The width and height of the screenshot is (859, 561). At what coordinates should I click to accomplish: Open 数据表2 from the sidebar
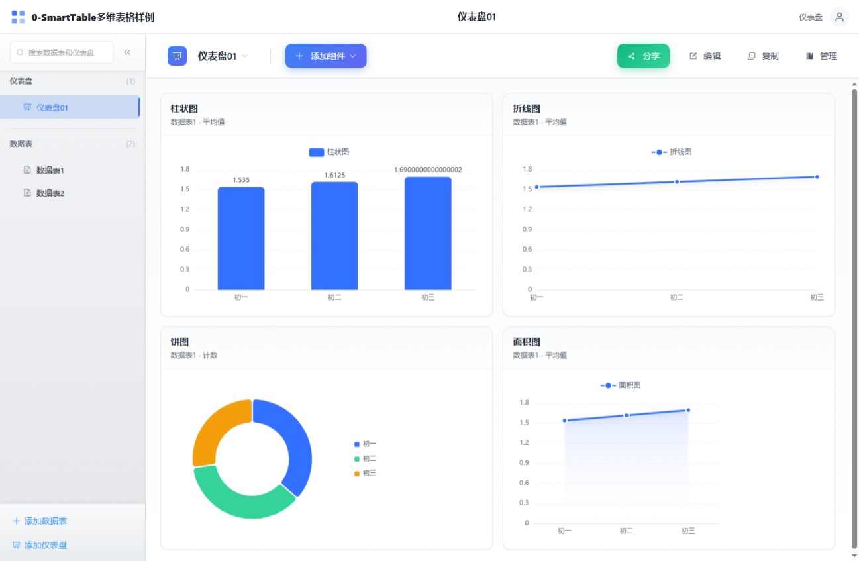50,193
